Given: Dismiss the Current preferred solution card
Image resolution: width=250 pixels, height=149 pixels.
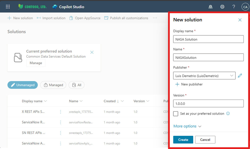Looking at the screenshot, I should pyautogui.click(x=92, y=52).
